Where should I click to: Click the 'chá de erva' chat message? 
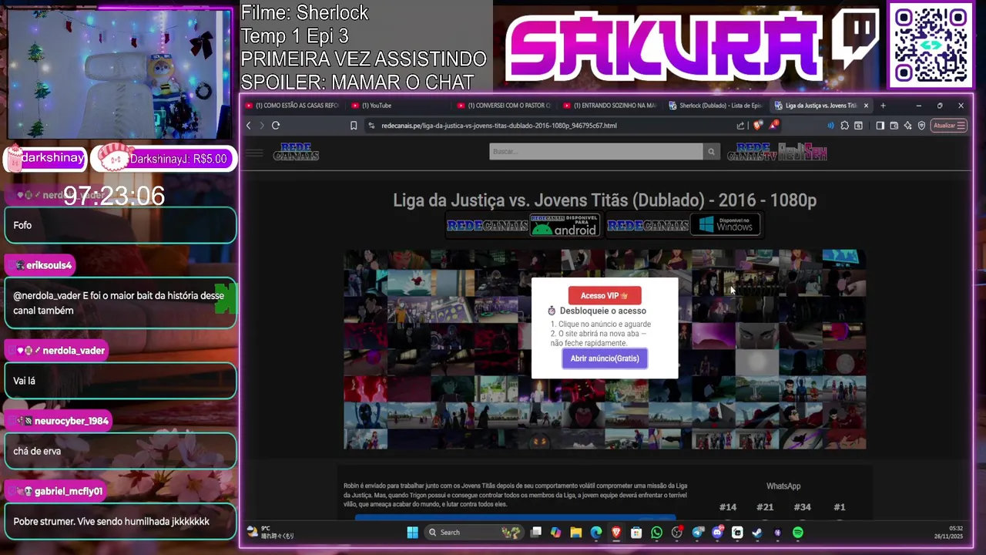pos(120,451)
